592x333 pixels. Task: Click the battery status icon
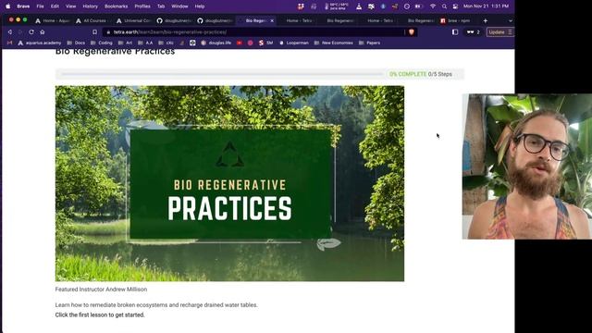pos(419,6)
